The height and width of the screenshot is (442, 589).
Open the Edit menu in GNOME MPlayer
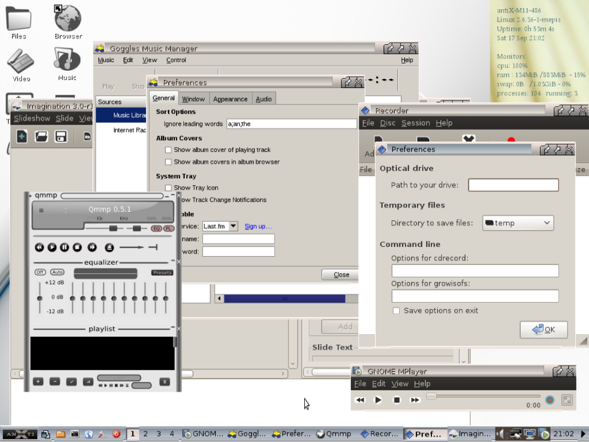[378, 384]
